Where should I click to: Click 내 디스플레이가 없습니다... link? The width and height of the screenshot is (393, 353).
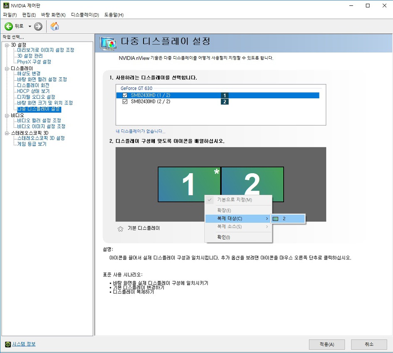(141, 132)
